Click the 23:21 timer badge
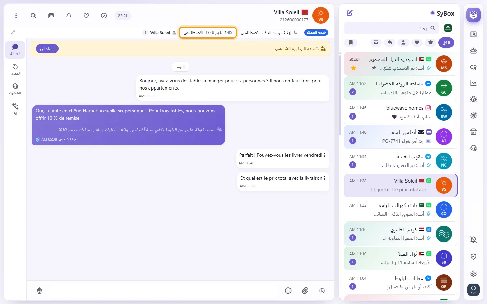Image resolution: width=487 pixels, height=304 pixels. coord(123,16)
